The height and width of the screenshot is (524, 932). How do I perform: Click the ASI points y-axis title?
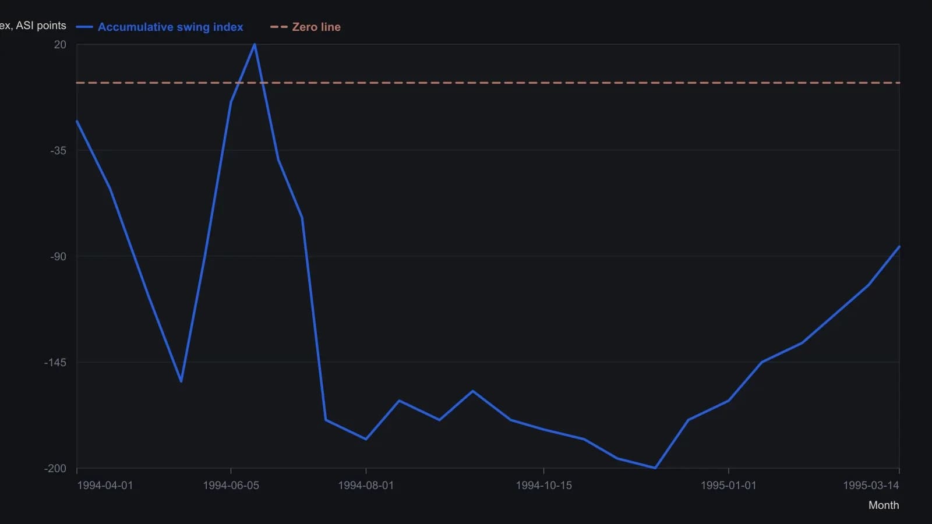coord(33,26)
